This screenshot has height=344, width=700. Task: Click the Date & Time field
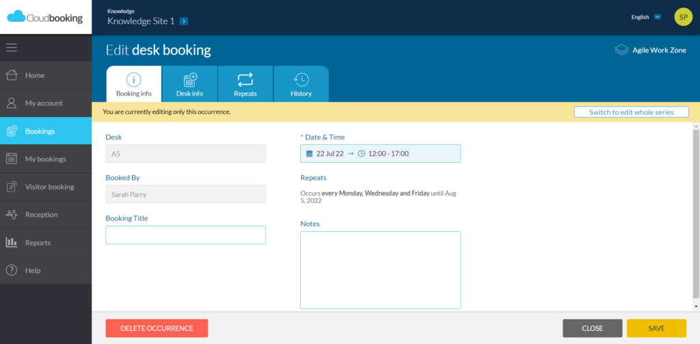(380, 154)
